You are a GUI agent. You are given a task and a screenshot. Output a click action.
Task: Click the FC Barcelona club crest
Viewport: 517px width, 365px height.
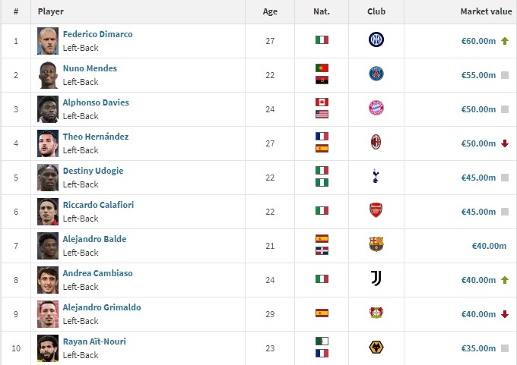click(x=376, y=245)
